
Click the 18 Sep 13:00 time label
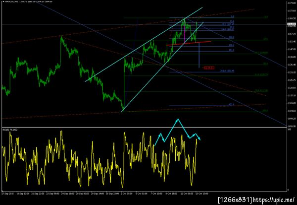coord(23,194)
